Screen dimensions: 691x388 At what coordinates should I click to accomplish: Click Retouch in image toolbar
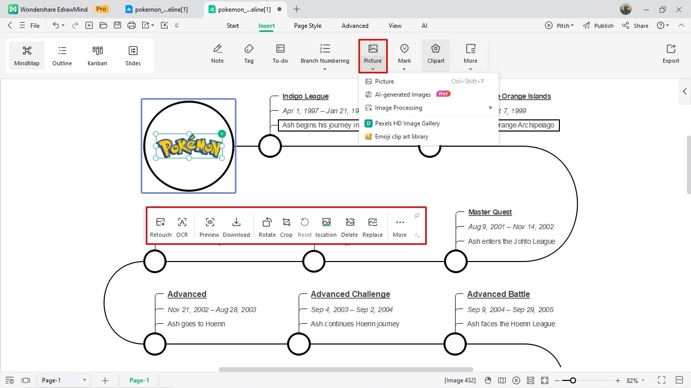160,228
